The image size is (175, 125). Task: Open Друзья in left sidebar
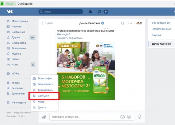click(13, 37)
